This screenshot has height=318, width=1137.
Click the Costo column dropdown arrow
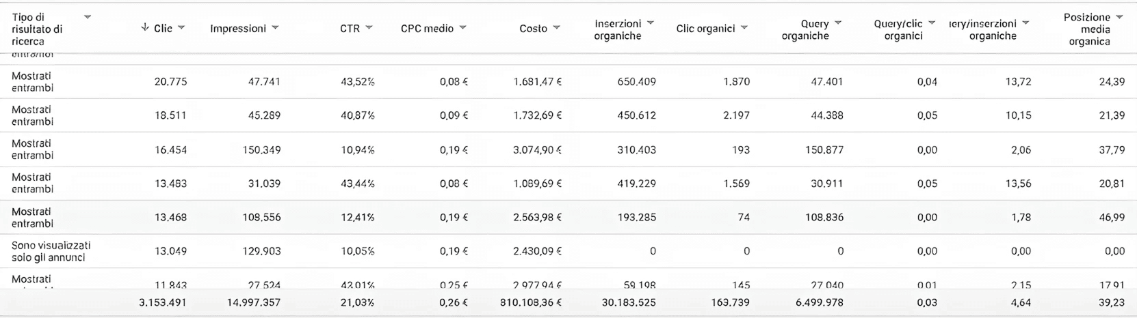tap(557, 28)
